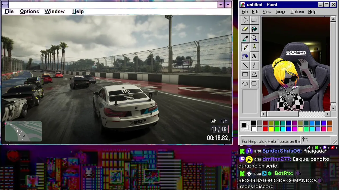Open the Paint Help menu
The width and height of the screenshot is (339, 190).
click(312, 12)
